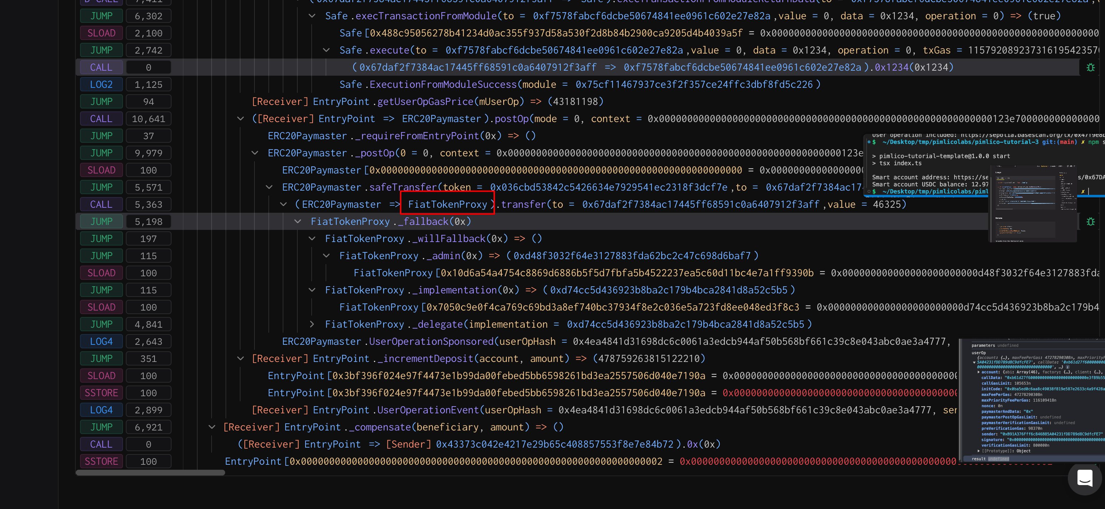Select the SLOAD opcode with gas 2,100
Viewport: 1105px width, 509px height.
[101, 33]
